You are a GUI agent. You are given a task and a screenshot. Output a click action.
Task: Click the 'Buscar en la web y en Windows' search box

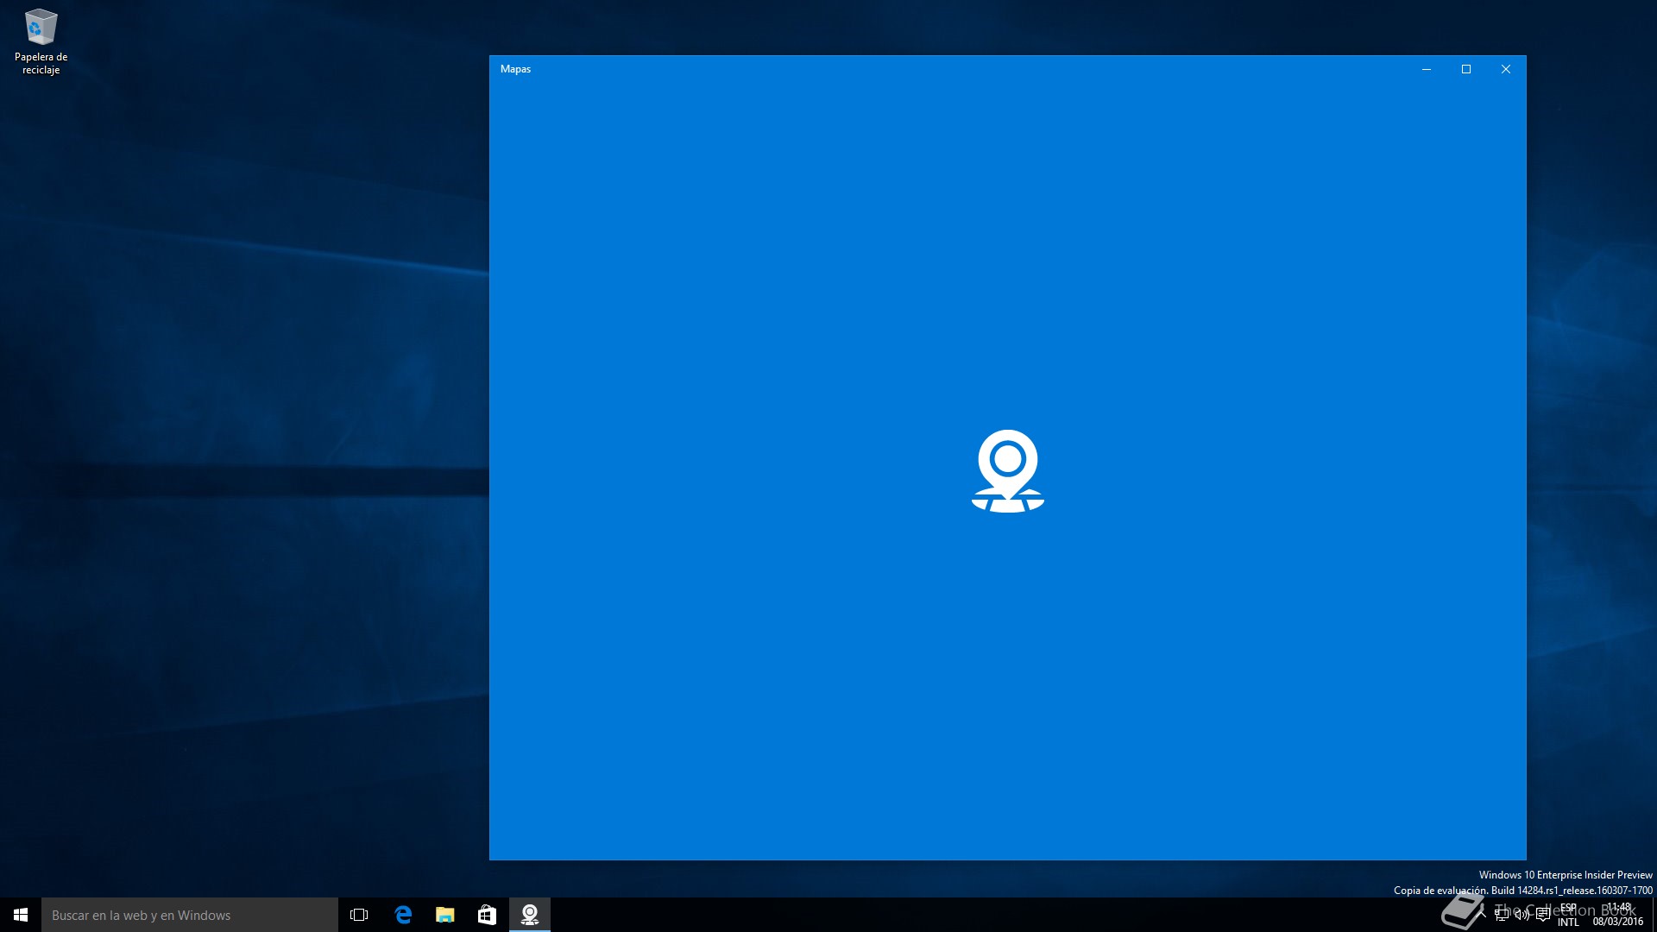point(190,915)
